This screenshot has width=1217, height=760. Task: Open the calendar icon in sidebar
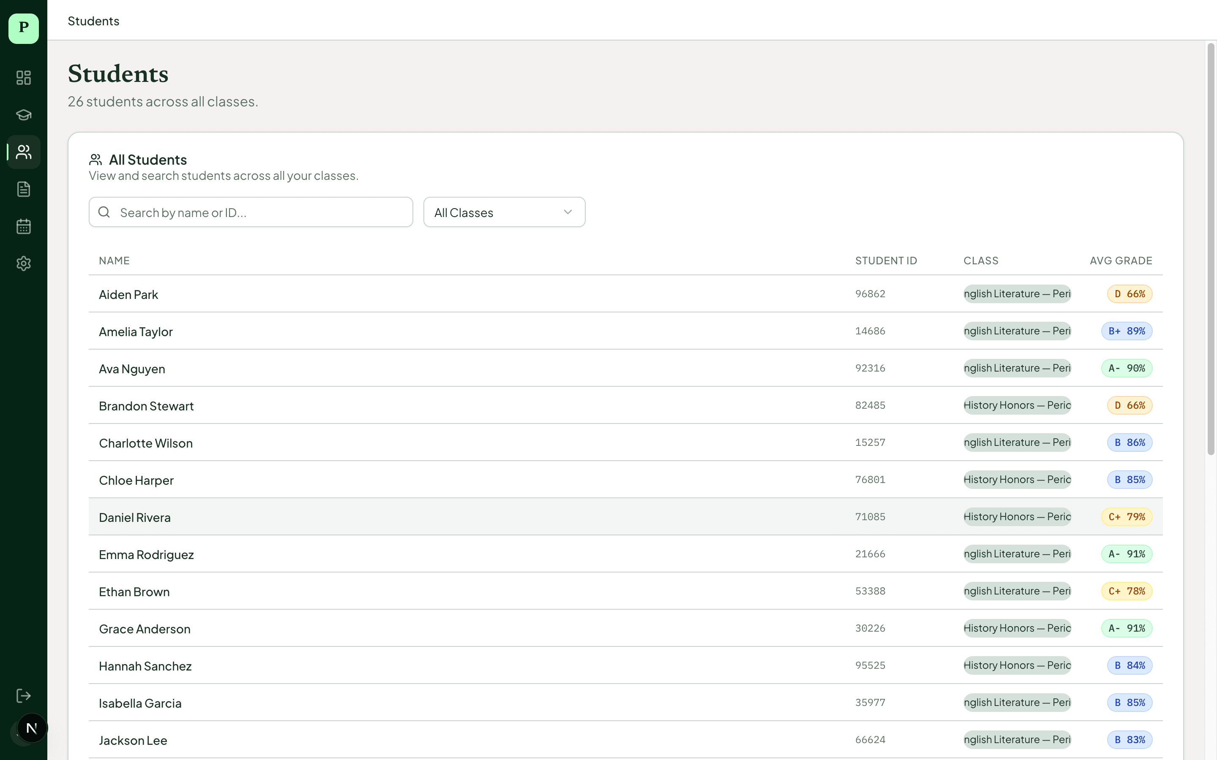pyautogui.click(x=24, y=226)
